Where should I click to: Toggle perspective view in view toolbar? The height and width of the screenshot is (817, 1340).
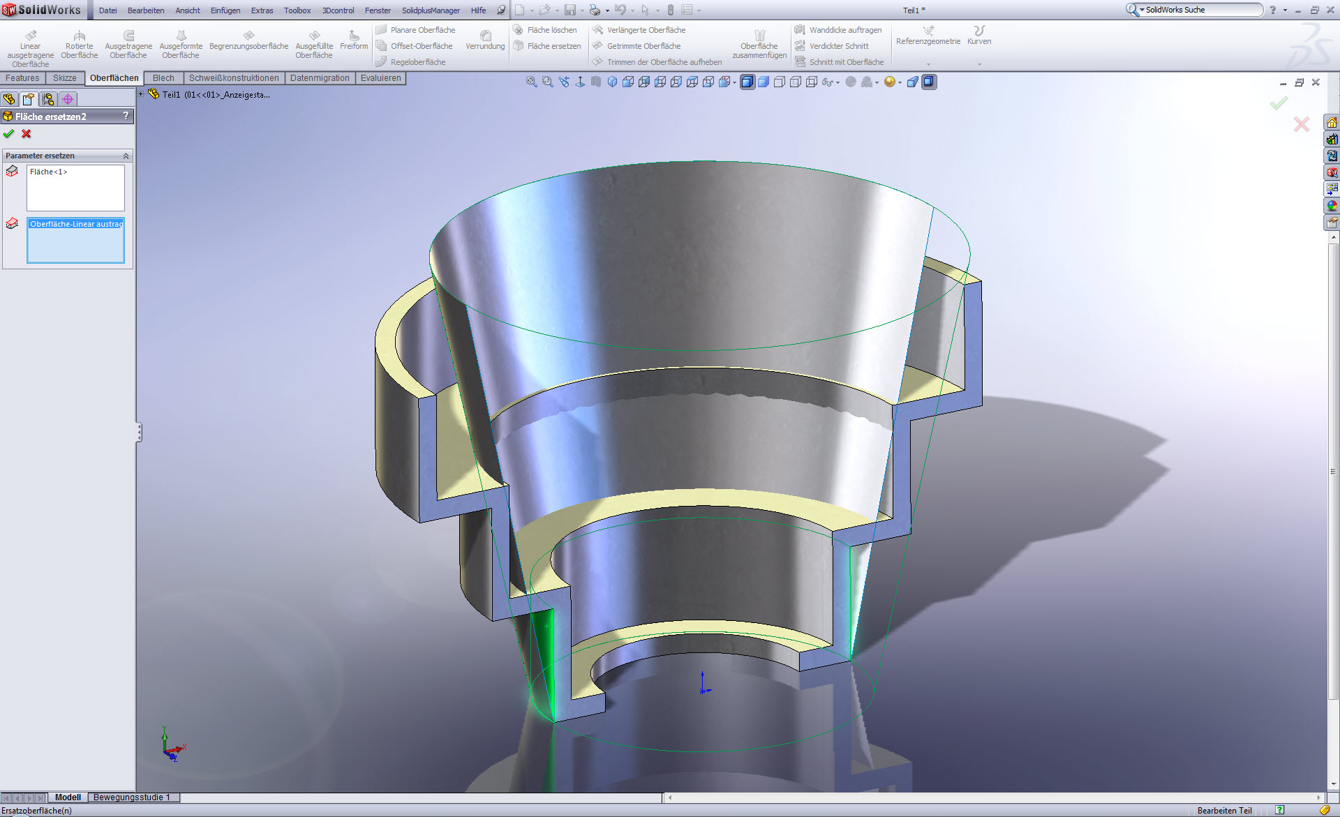point(913,82)
